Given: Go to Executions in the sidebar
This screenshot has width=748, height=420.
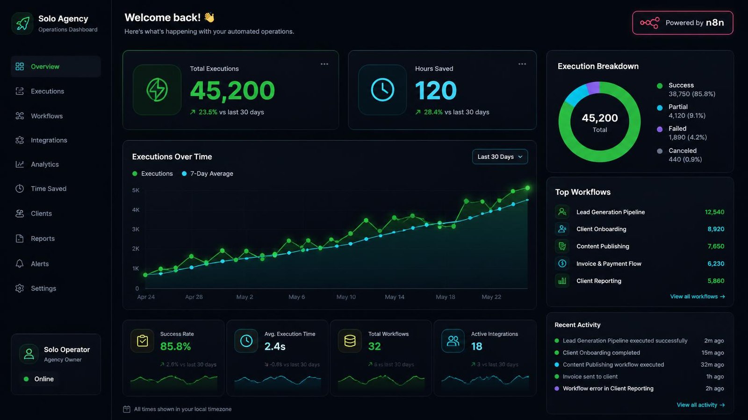Looking at the screenshot, I should tap(56, 91).
